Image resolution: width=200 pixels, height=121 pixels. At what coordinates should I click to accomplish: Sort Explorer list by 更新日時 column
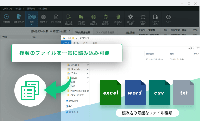pos(150,54)
